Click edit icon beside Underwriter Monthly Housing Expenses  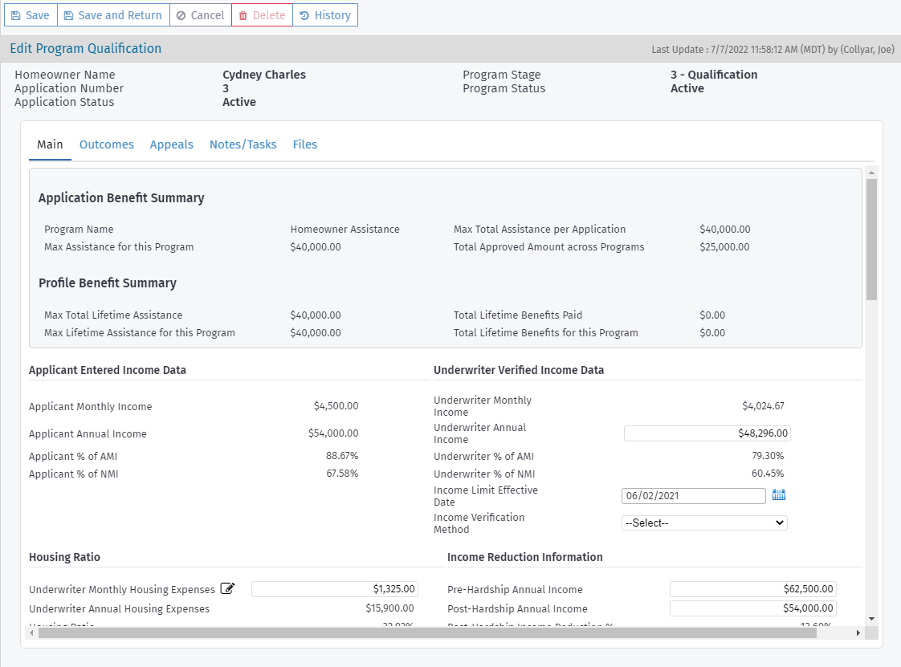(227, 588)
